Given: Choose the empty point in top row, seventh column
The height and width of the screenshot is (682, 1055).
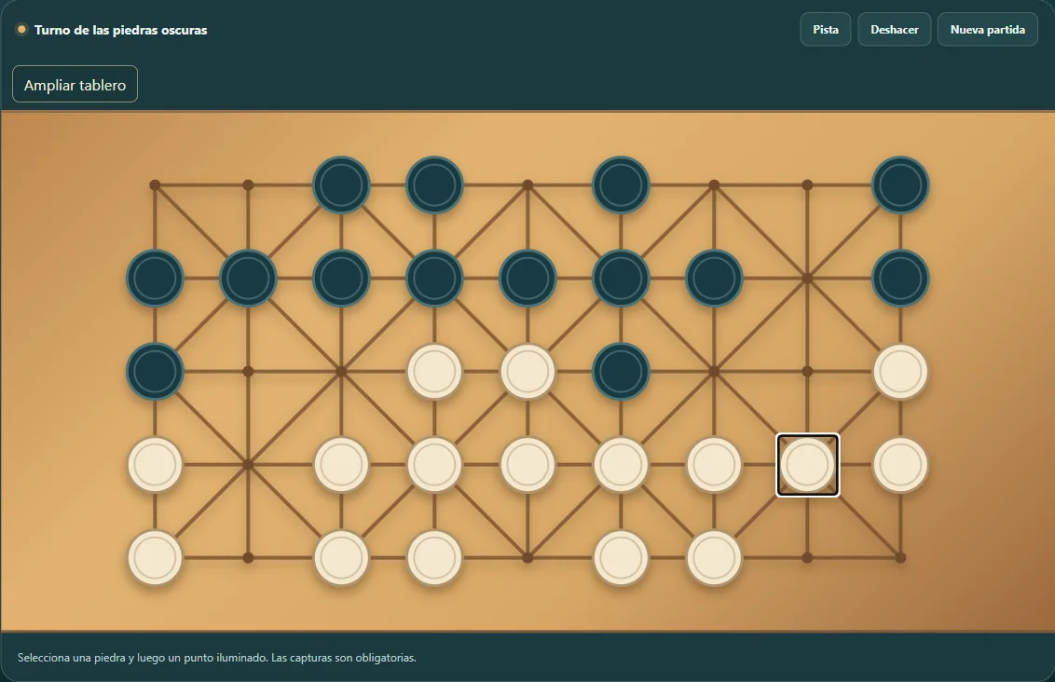Looking at the screenshot, I should pos(714,185).
